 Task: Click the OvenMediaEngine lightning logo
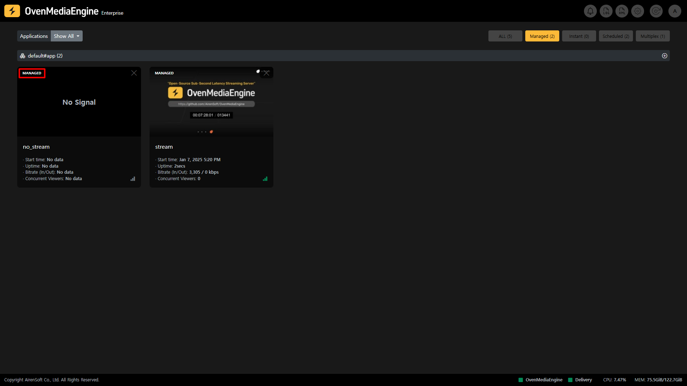click(x=12, y=11)
